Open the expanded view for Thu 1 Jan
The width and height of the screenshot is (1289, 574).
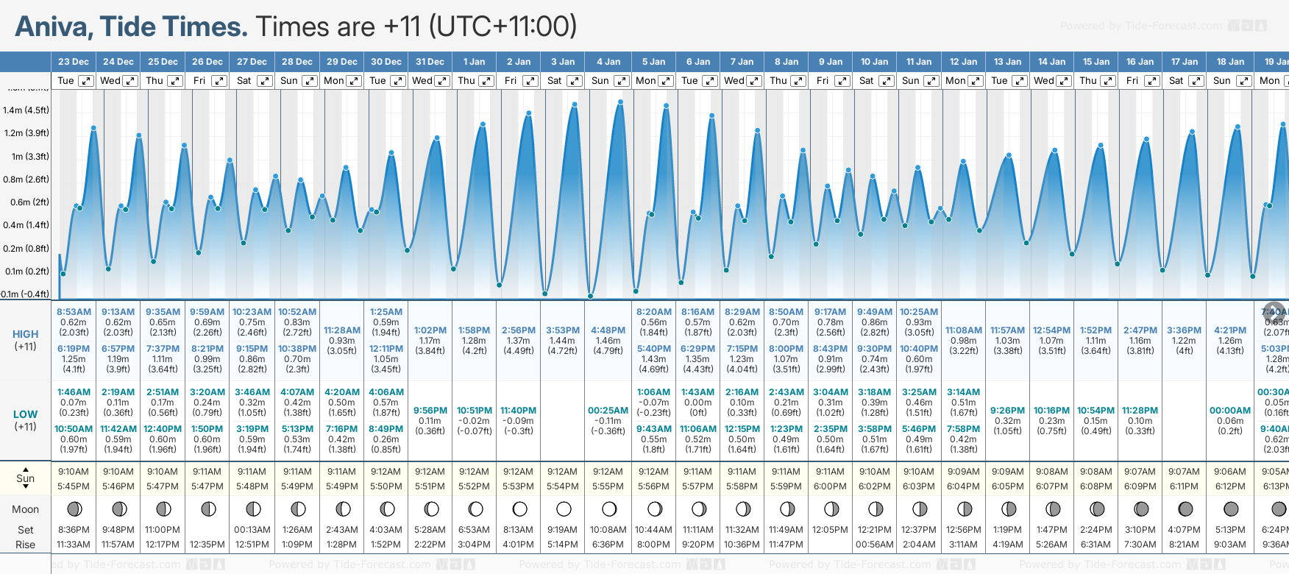[486, 81]
